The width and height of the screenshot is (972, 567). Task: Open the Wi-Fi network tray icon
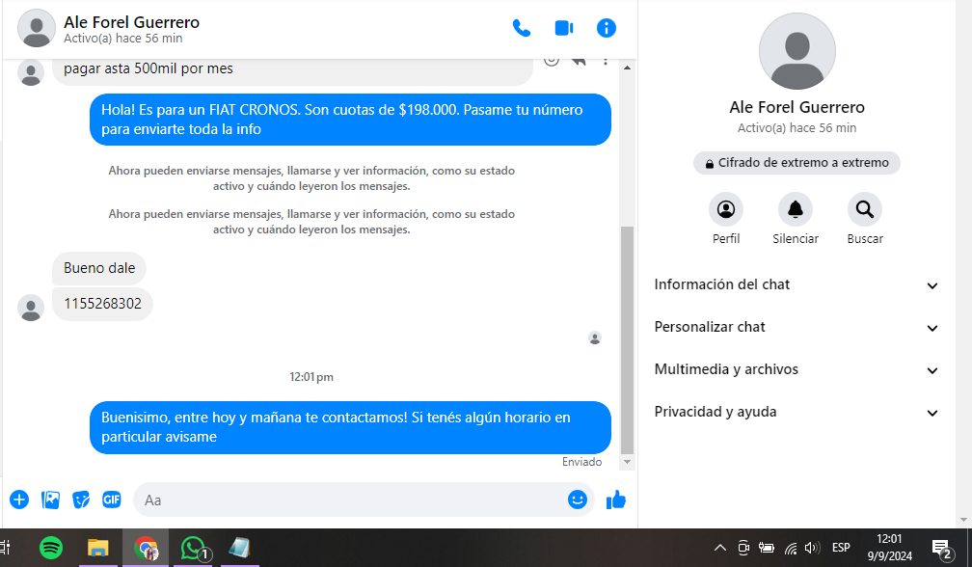[x=791, y=549]
